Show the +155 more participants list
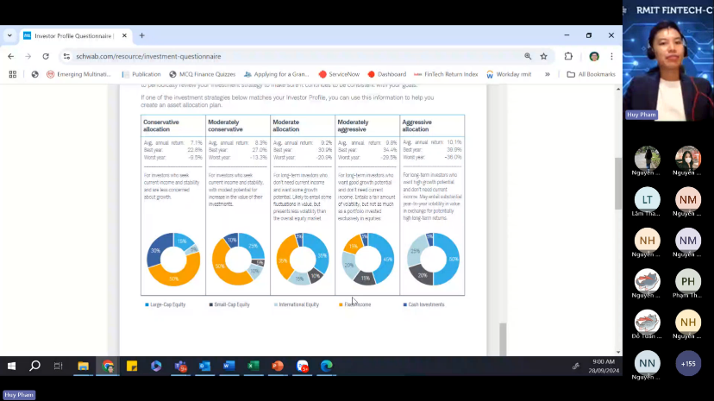The height and width of the screenshot is (401, 714). click(x=687, y=363)
